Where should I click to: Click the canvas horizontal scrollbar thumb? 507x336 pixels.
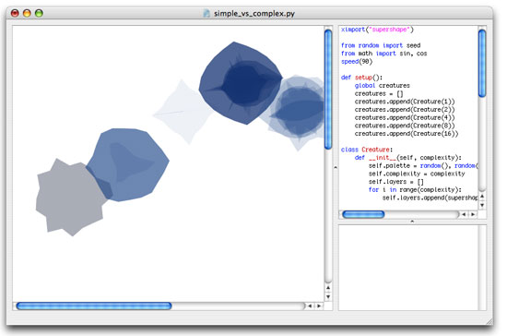click(x=94, y=306)
